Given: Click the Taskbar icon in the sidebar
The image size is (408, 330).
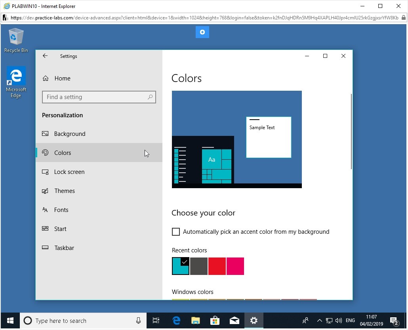Looking at the screenshot, I should (x=45, y=248).
